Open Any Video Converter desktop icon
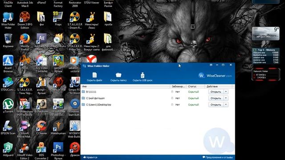This screenshot has height=160, width=285. tap(41, 64)
